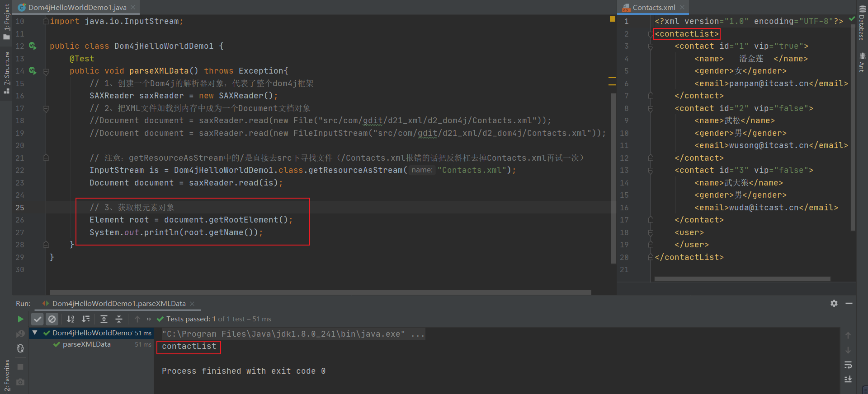The image size is (868, 394).
Task: Click the soft-wrap icon in console output
Action: click(848, 365)
